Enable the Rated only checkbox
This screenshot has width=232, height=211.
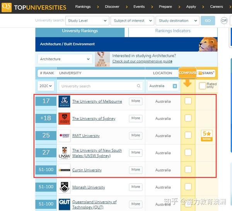pyautogui.click(x=202, y=86)
